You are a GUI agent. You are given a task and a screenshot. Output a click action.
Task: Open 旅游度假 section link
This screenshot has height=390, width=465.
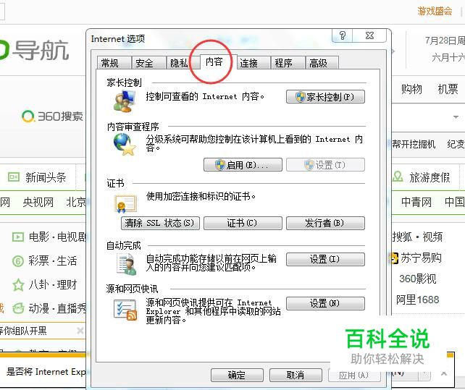coord(430,177)
